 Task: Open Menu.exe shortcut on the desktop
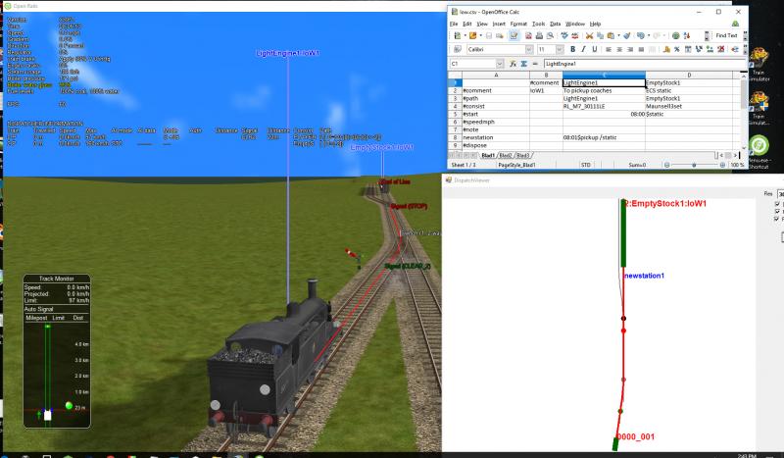[759, 151]
